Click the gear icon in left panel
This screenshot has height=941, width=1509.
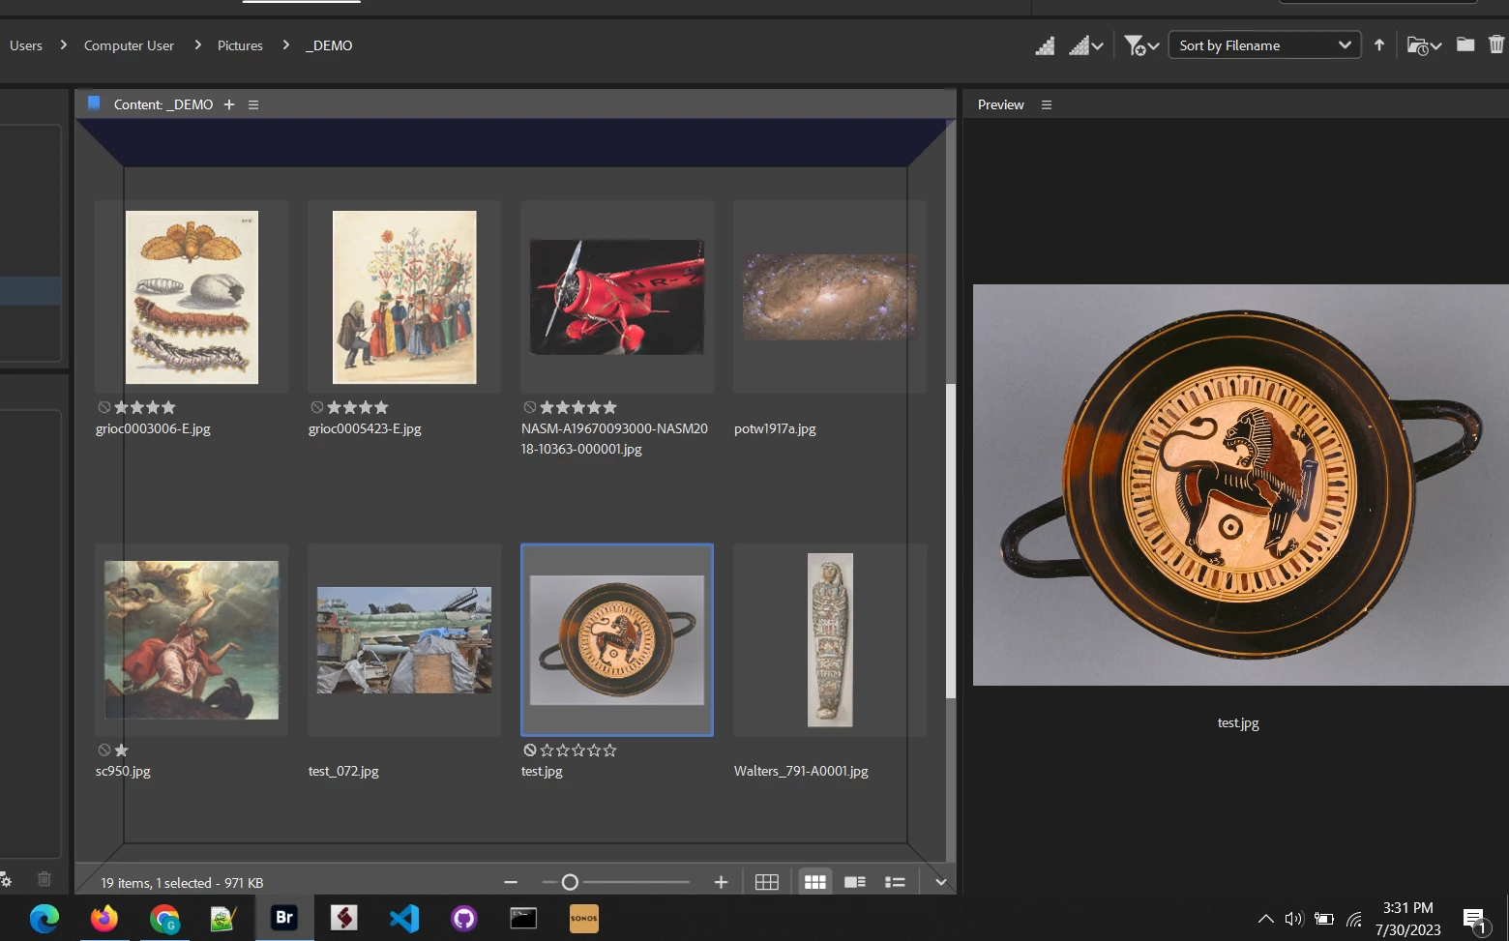pyautogui.click(x=6, y=879)
